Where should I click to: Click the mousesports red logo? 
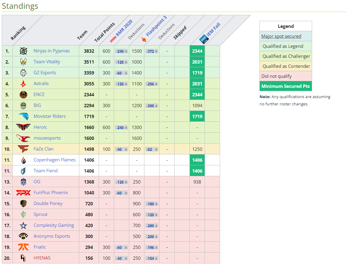[23, 138]
